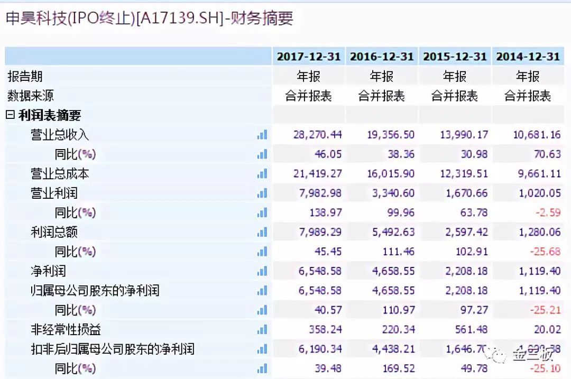571x379 pixels.
Task: Click the 归属母公司股东的净利润 row label
Action: click(95, 291)
